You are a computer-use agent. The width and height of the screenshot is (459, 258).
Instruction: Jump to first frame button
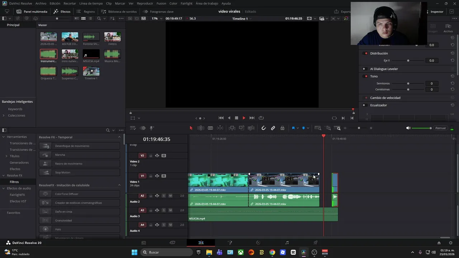coord(221,118)
